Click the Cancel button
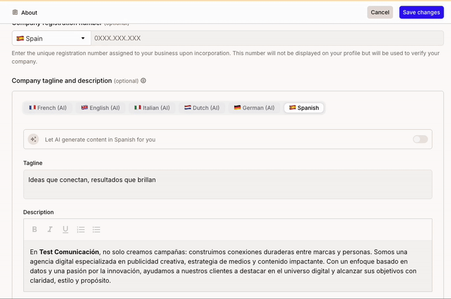Image resolution: width=451 pixels, height=299 pixels. [x=380, y=12]
